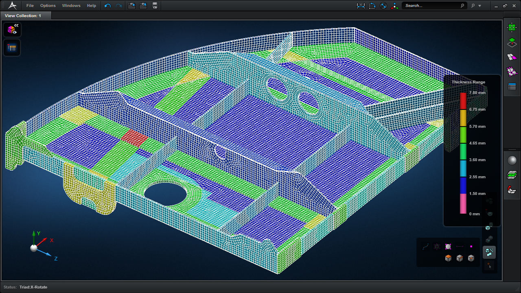The height and width of the screenshot is (293, 521).
Task: Switch to View Collection: 1 tab
Action: 23,15
